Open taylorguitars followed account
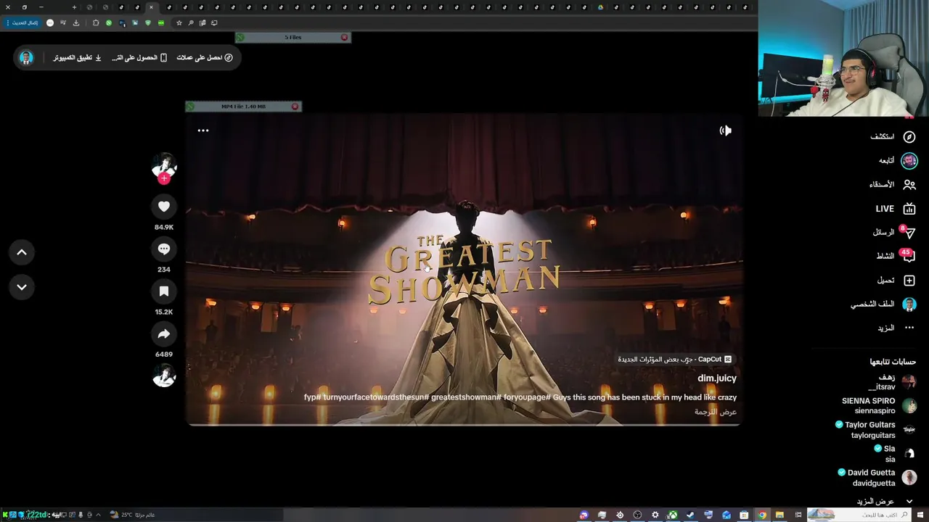The image size is (929, 522). click(876, 430)
